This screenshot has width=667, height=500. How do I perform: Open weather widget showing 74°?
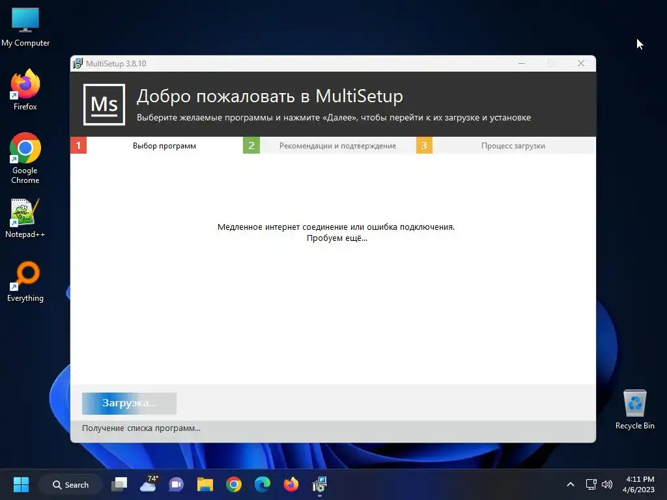coord(149,484)
